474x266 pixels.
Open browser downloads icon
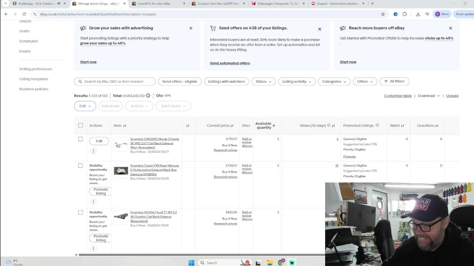click(418, 14)
